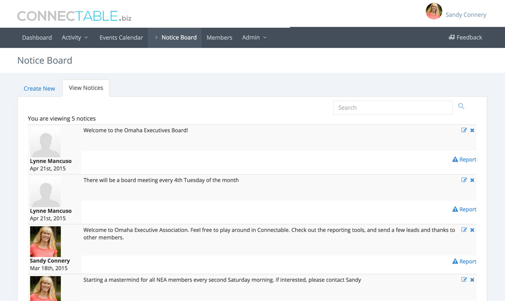Open the Feedback link in navbar

(465, 37)
